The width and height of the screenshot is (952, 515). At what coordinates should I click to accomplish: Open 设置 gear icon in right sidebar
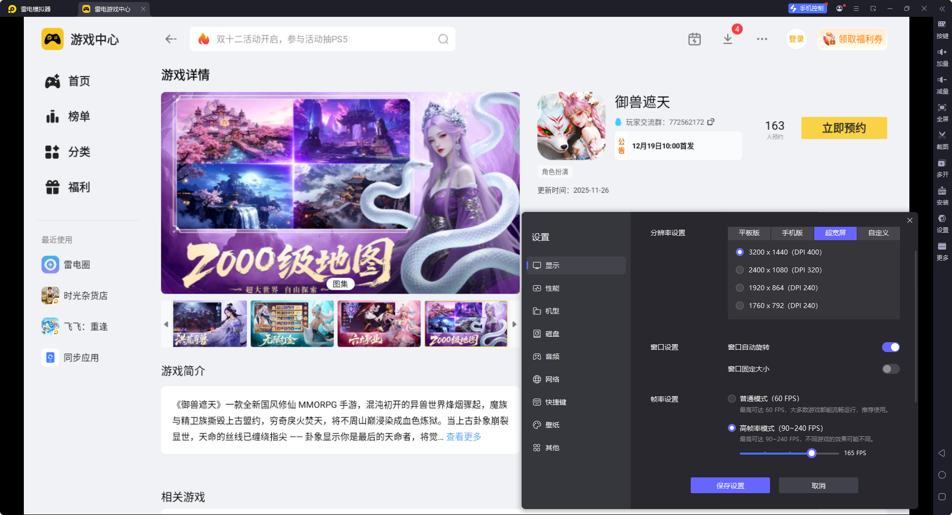point(942,223)
